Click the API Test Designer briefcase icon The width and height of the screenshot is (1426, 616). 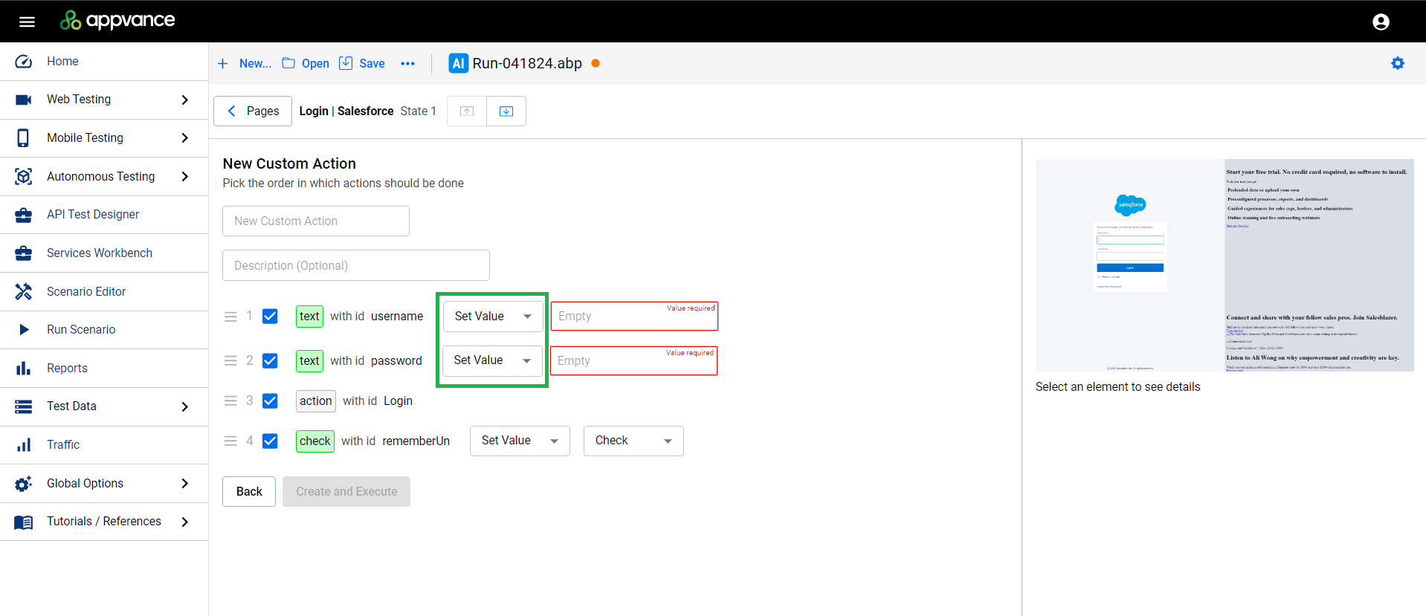click(24, 215)
